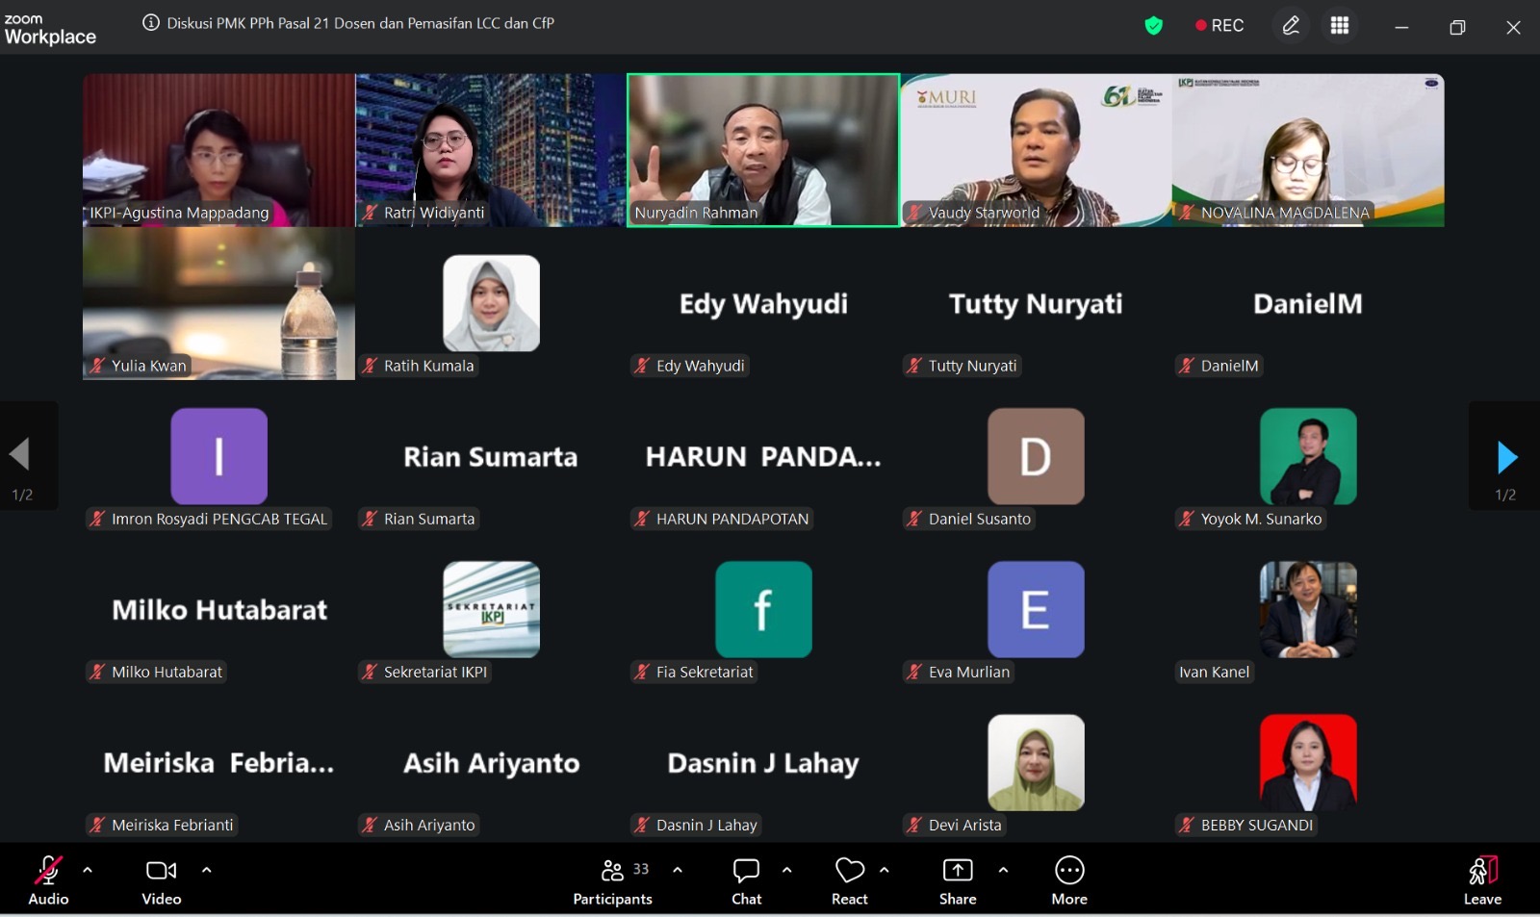1540x917 pixels.
Task: Expand participants options arrow
Action: tap(678, 870)
